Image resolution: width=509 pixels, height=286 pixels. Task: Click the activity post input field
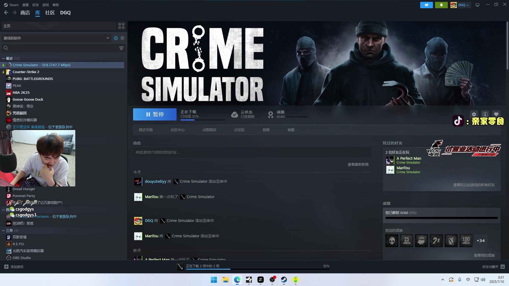(252, 152)
